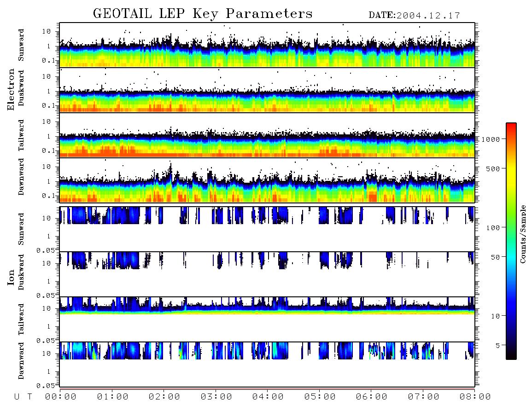Click inside the Ion Duskward spectrogram panel
Viewport: 526px width, 405px height.
(x=267, y=274)
